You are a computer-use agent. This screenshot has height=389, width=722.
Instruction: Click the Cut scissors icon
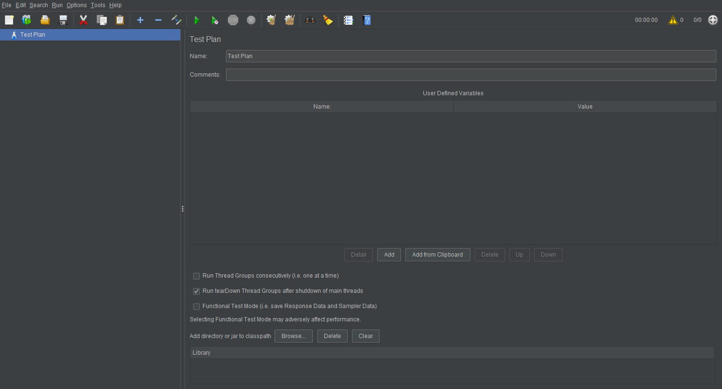(83, 20)
